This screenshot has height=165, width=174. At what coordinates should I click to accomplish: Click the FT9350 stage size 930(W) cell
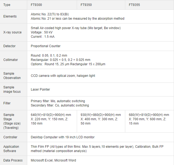[101, 119]
